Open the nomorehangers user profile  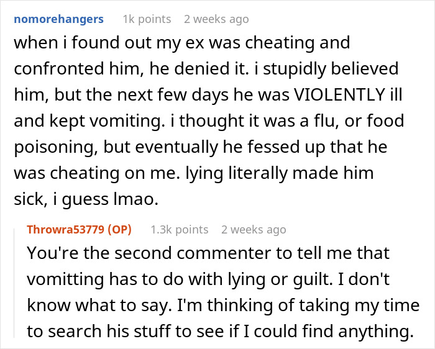(58, 19)
